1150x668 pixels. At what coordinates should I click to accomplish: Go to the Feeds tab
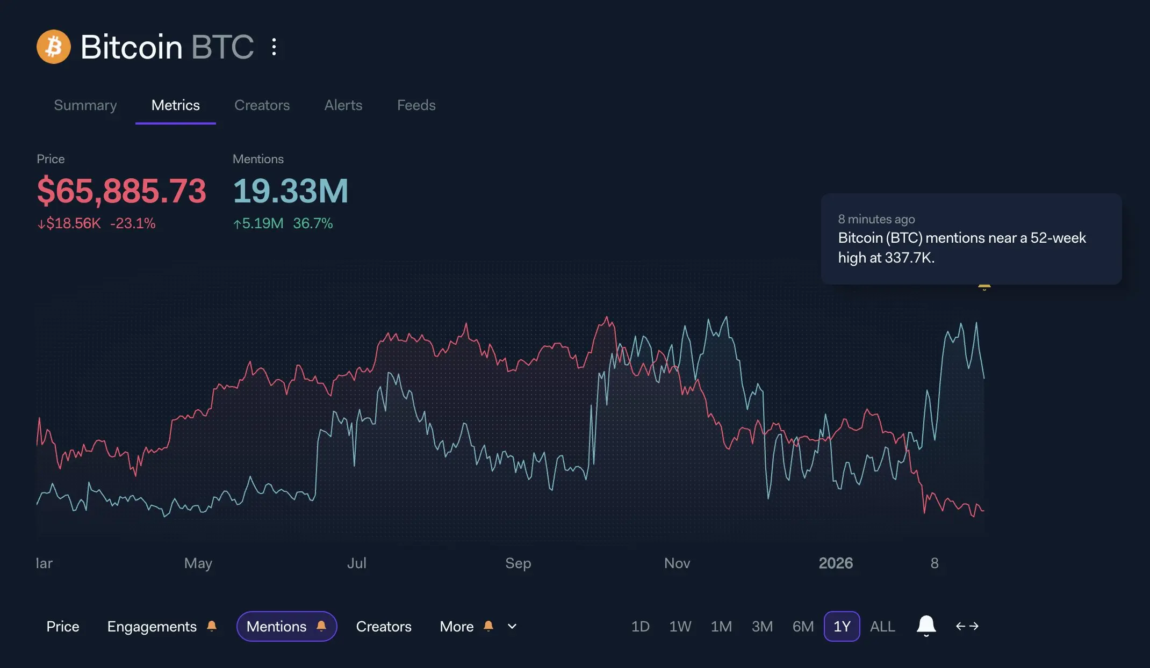point(416,105)
